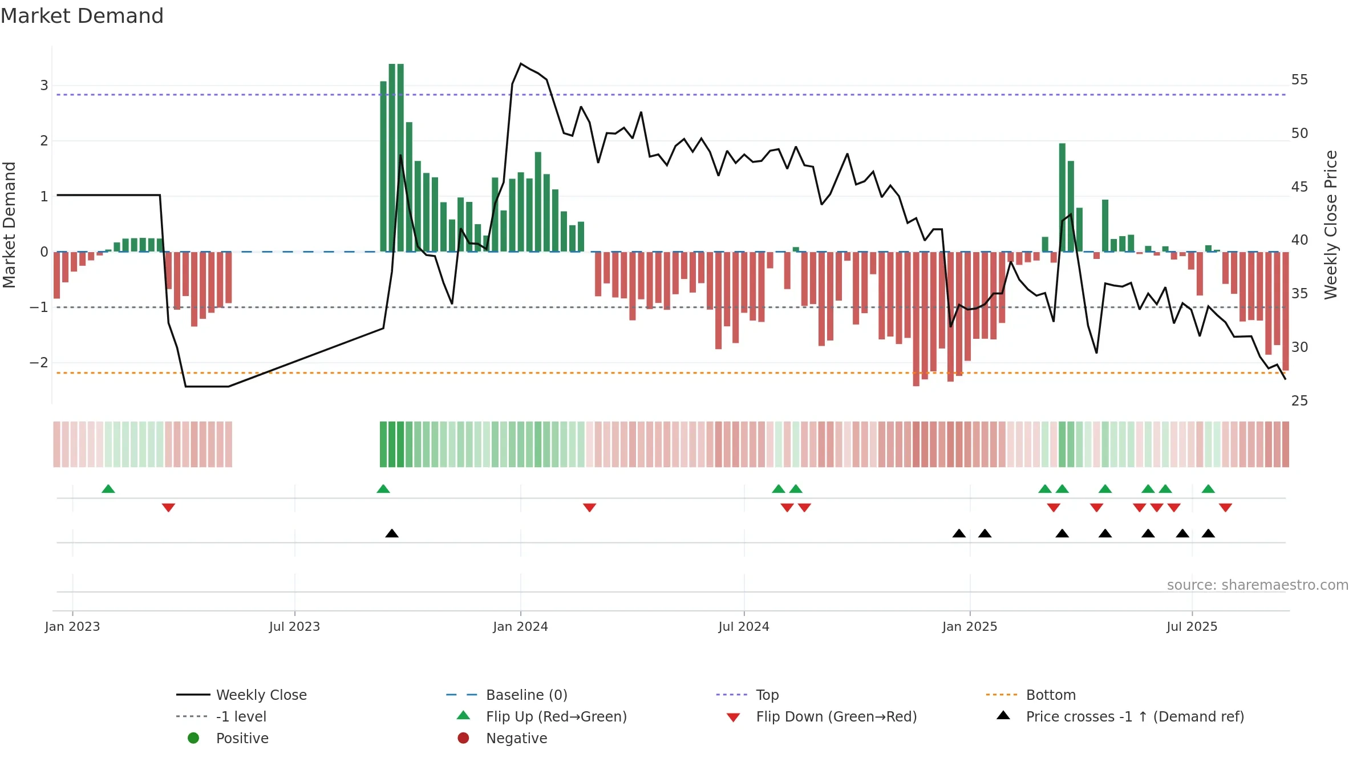Click the red Flip Down legend triangle
1369x770 pixels.
click(734, 718)
